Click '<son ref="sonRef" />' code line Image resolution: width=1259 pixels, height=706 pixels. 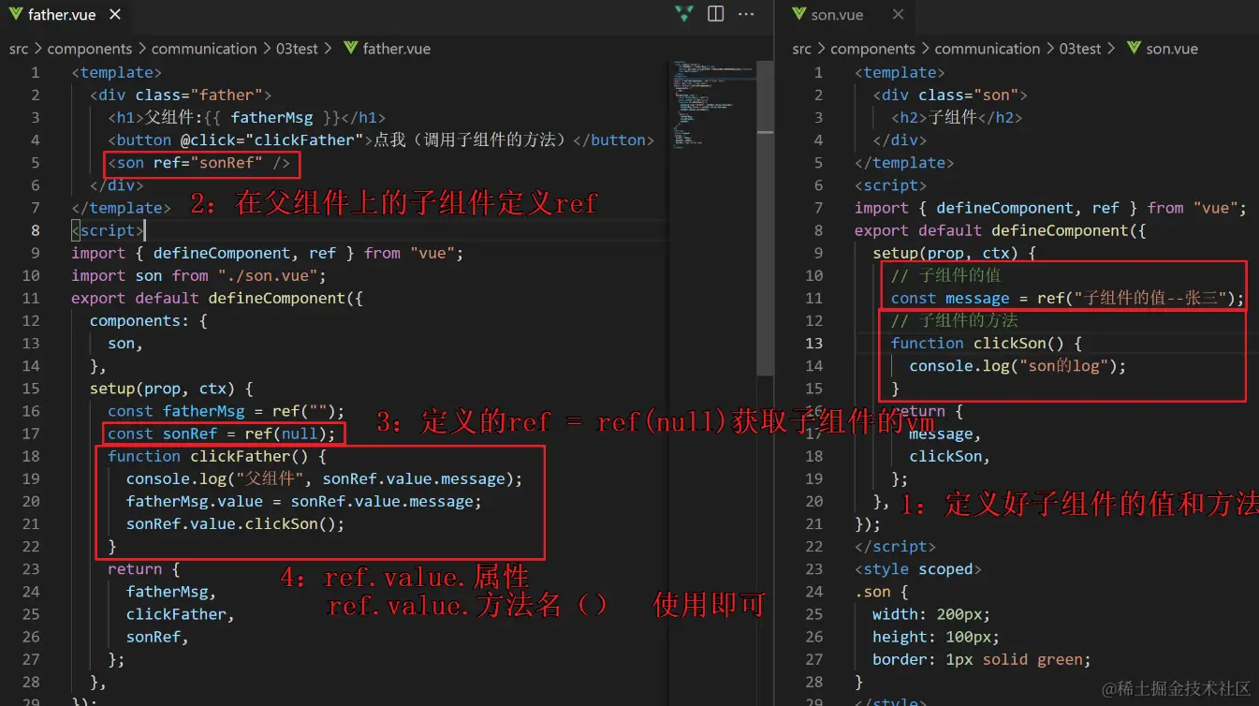pyautogui.click(x=199, y=163)
